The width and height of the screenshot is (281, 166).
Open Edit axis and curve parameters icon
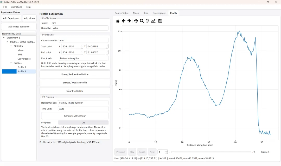point(153,21)
